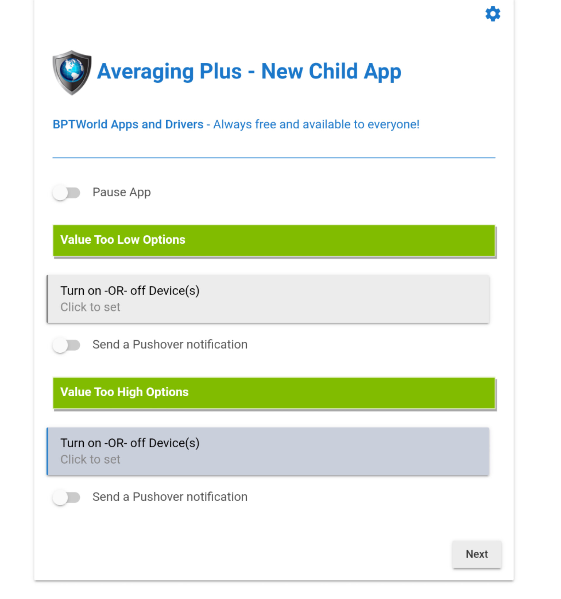Enable Pushover notification under Value Too Low
Screen dimensions: 561x599
[66, 345]
